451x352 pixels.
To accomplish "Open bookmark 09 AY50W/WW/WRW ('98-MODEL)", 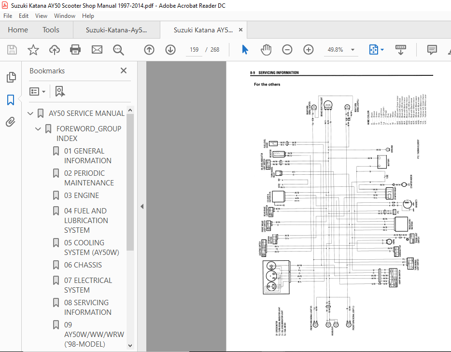I will 94,334.
